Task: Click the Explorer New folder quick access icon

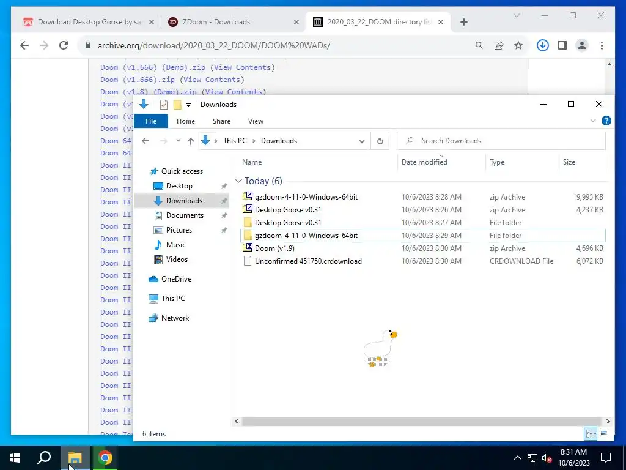Action: click(177, 104)
